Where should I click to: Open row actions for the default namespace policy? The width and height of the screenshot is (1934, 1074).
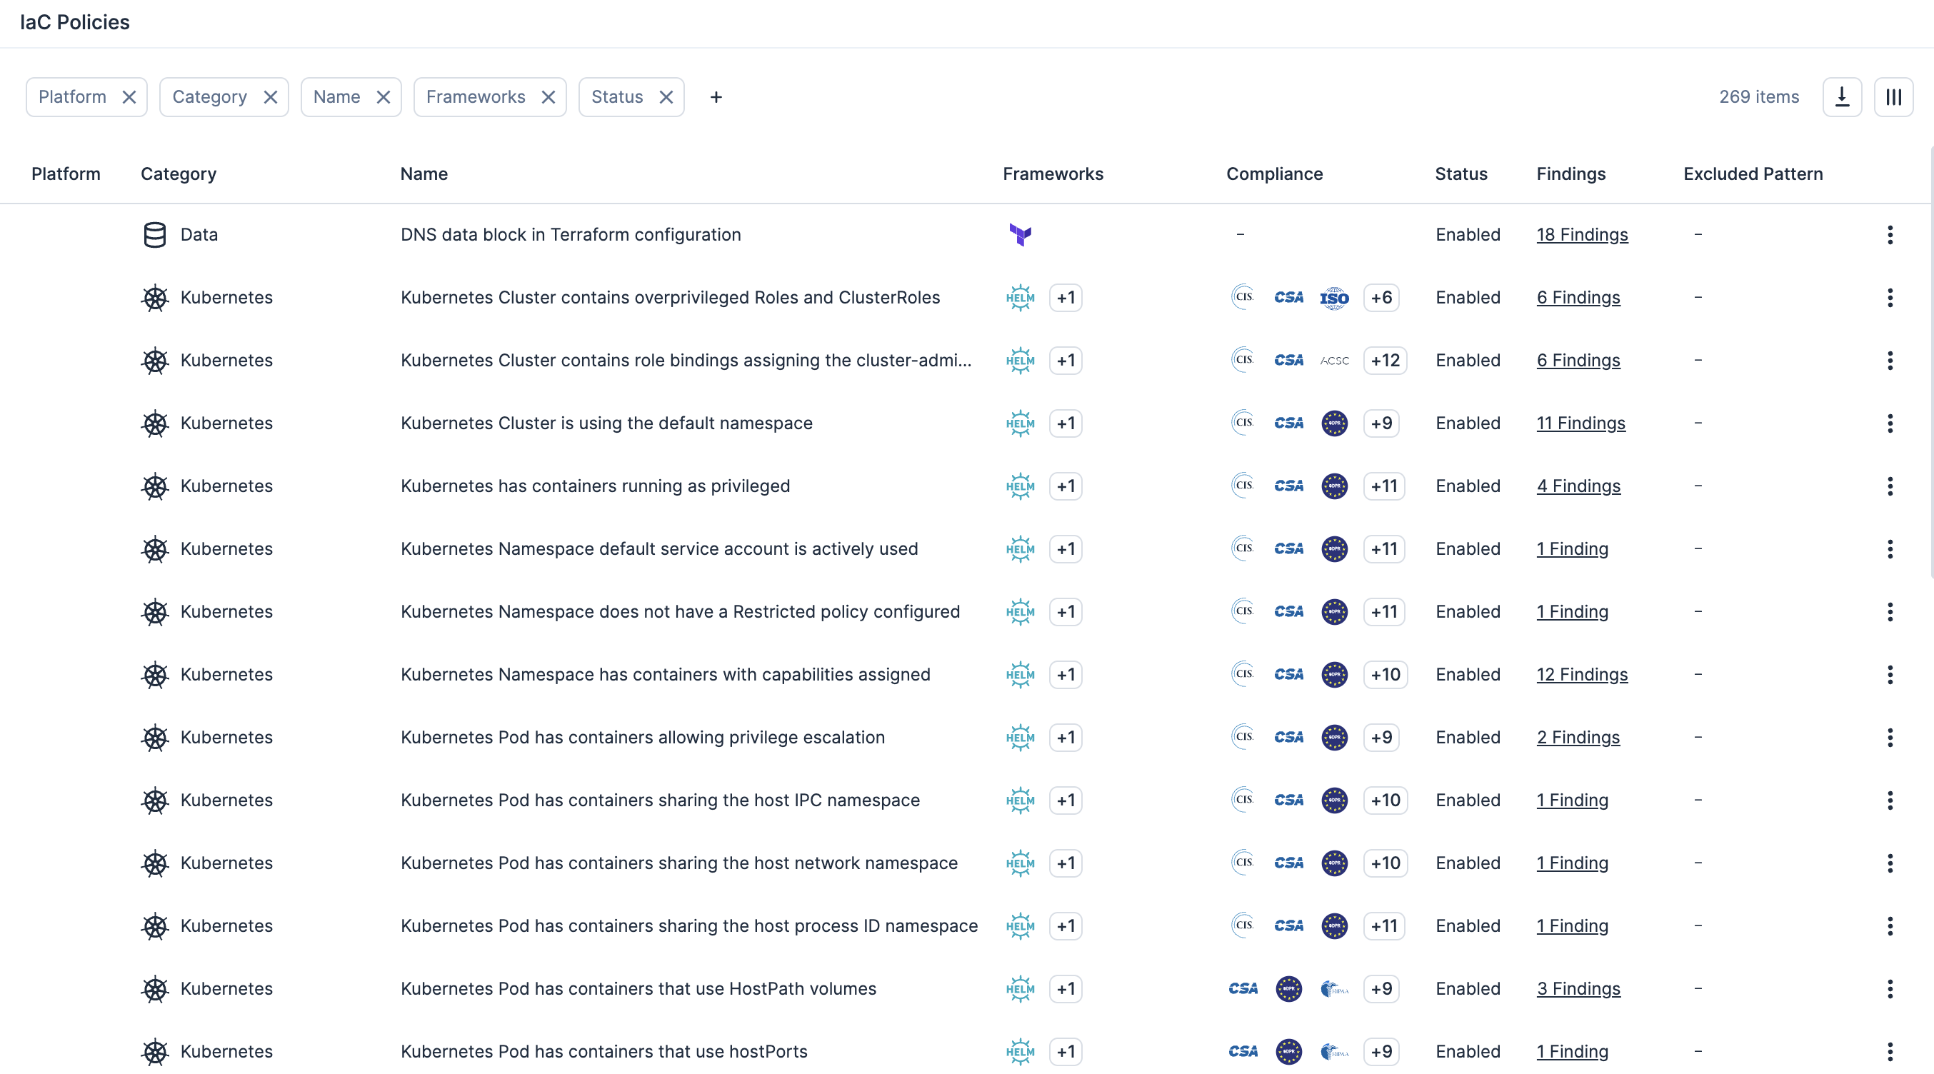click(1890, 423)
